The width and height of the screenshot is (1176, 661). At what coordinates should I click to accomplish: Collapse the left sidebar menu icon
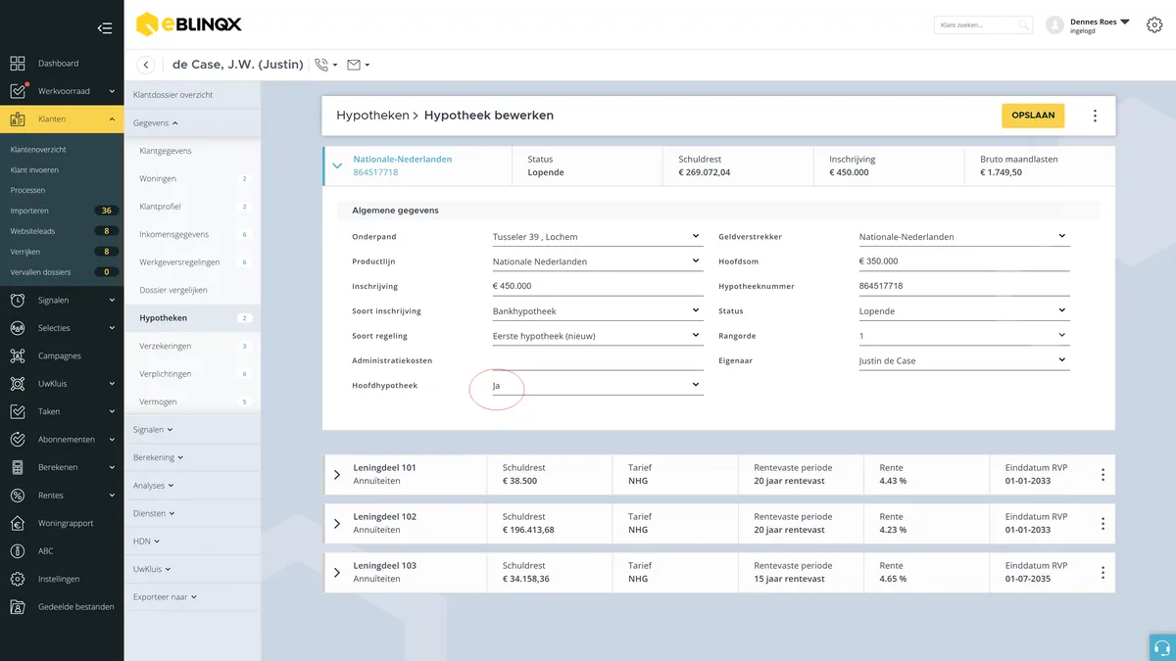105,28
